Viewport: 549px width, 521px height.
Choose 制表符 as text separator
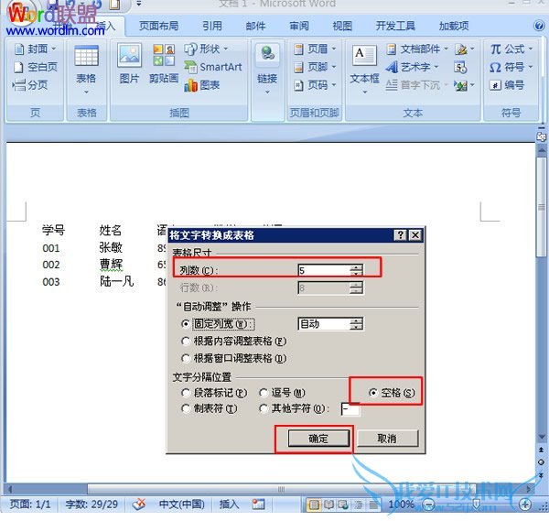click(x=209, y=408)
